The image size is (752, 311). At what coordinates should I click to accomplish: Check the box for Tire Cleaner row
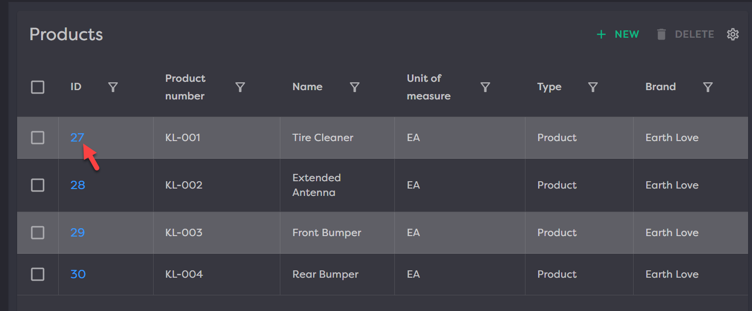38,138
